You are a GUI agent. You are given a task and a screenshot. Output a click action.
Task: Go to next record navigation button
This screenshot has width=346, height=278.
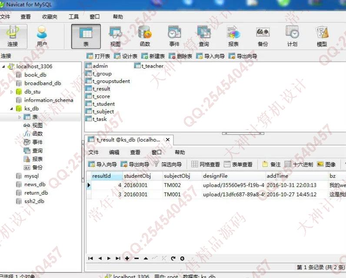[x=109, y=258]
